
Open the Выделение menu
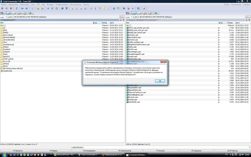tap(13, 5)
